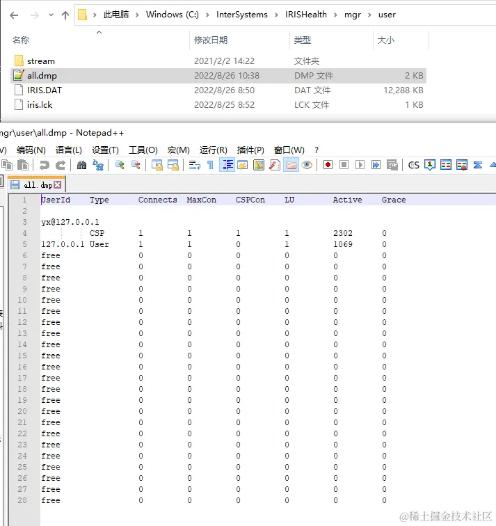Toggle file monitoring eye icon

307,165
